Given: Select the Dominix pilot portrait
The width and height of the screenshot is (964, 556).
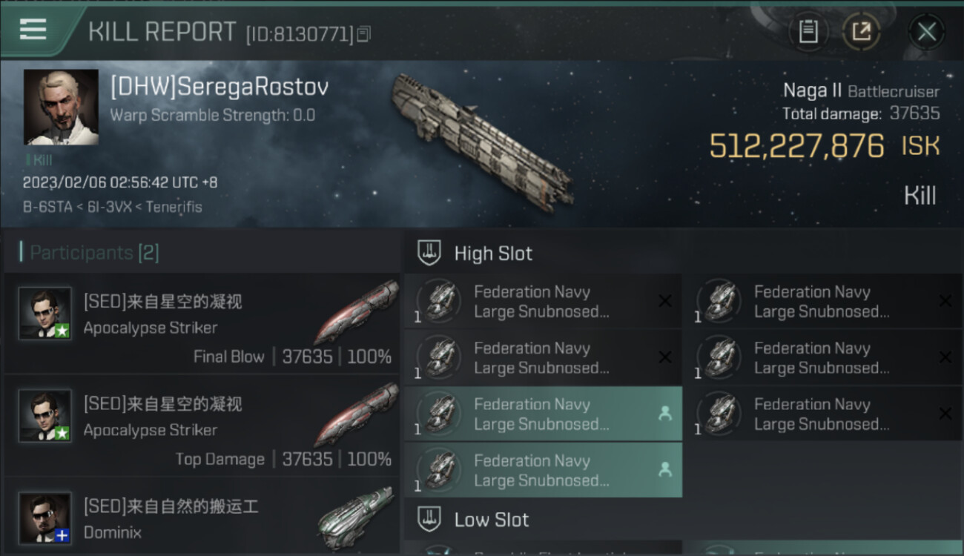Looking at the screenshot, I should tap(45, 517).
